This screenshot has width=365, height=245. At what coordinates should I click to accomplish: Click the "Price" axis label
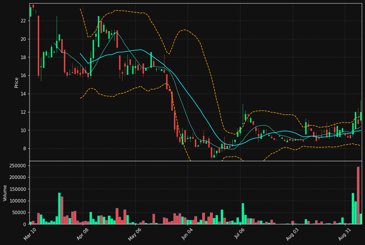tap(17, 82)
